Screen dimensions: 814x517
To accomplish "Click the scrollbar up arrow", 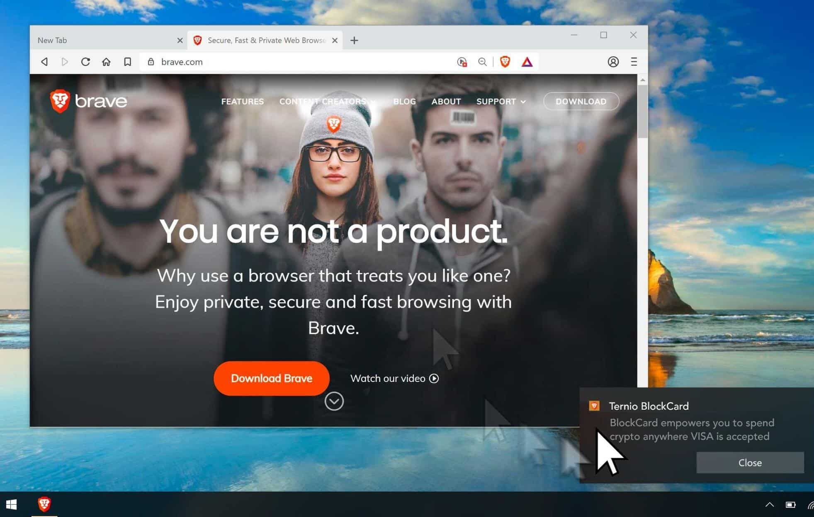I will pyautogui.click(x=643, y=80).
